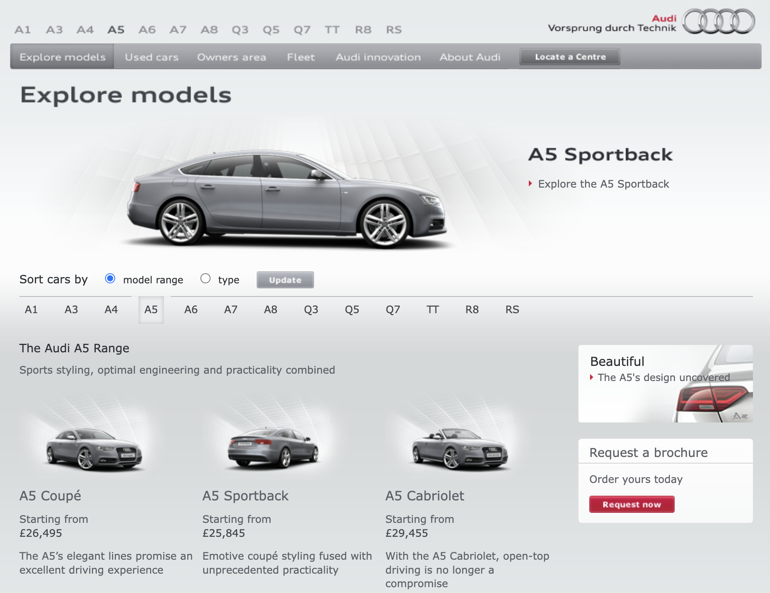Go to Q5 in top model navigation
770x593 pixels.
click(x=271, y=29)
